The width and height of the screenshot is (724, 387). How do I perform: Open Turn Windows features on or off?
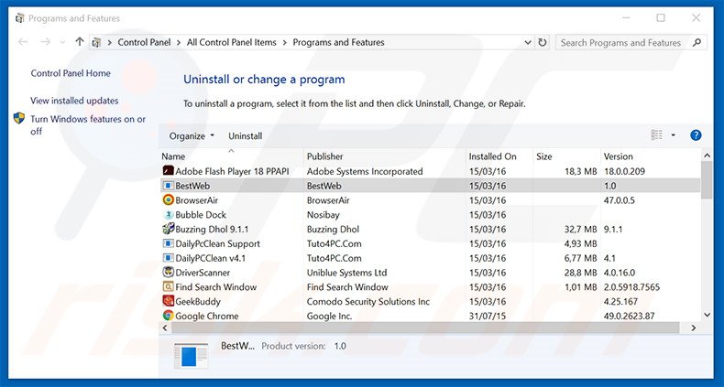pos(88,124)
